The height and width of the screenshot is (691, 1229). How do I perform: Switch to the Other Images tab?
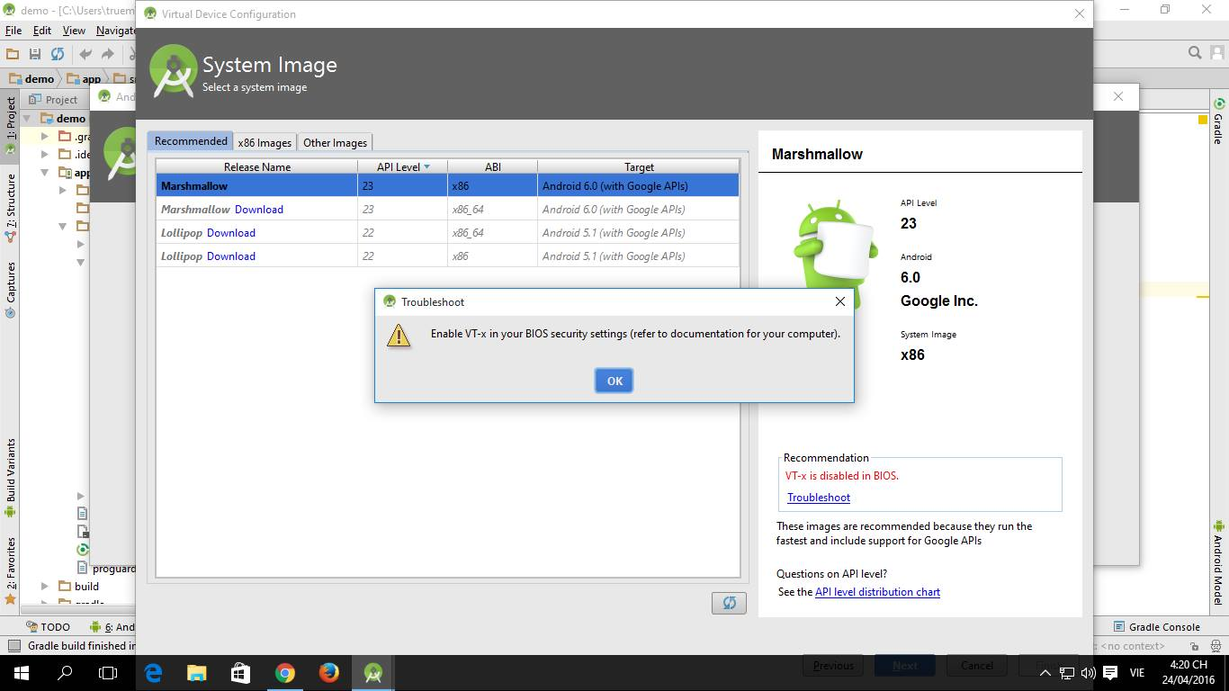pyautogui.click(x=335, y=142)
